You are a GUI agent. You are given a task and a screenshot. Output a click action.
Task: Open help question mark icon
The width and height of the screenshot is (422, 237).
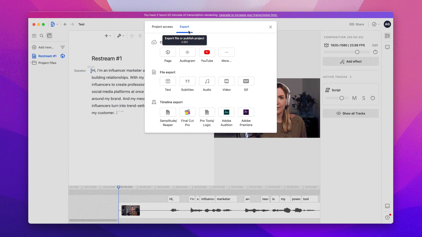coord(387,218)
